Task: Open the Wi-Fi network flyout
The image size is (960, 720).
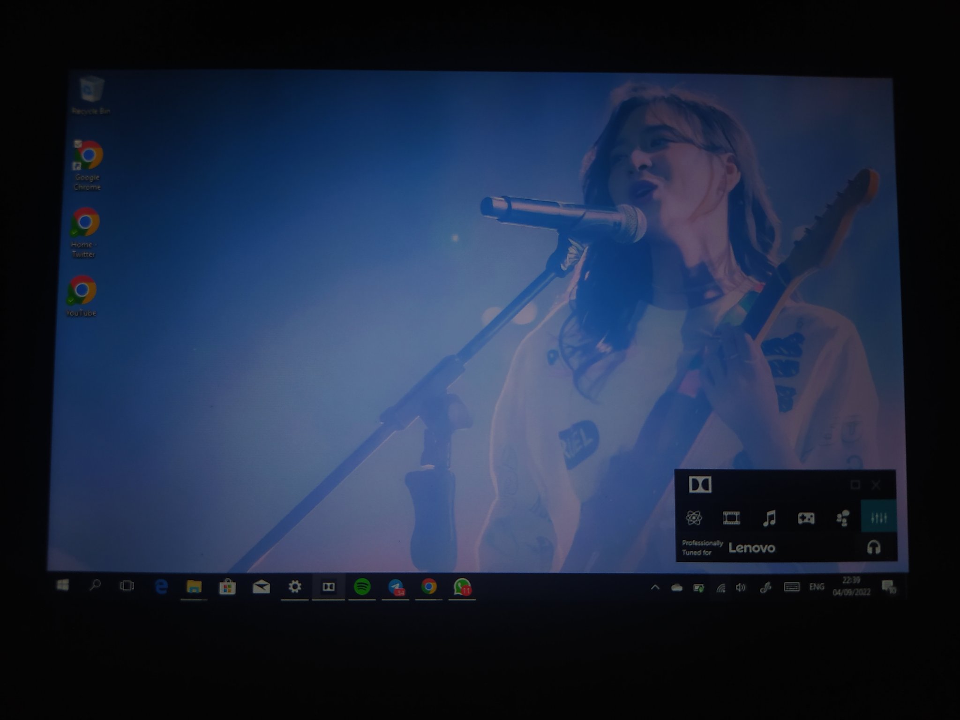Action: (x=720, y=588)
